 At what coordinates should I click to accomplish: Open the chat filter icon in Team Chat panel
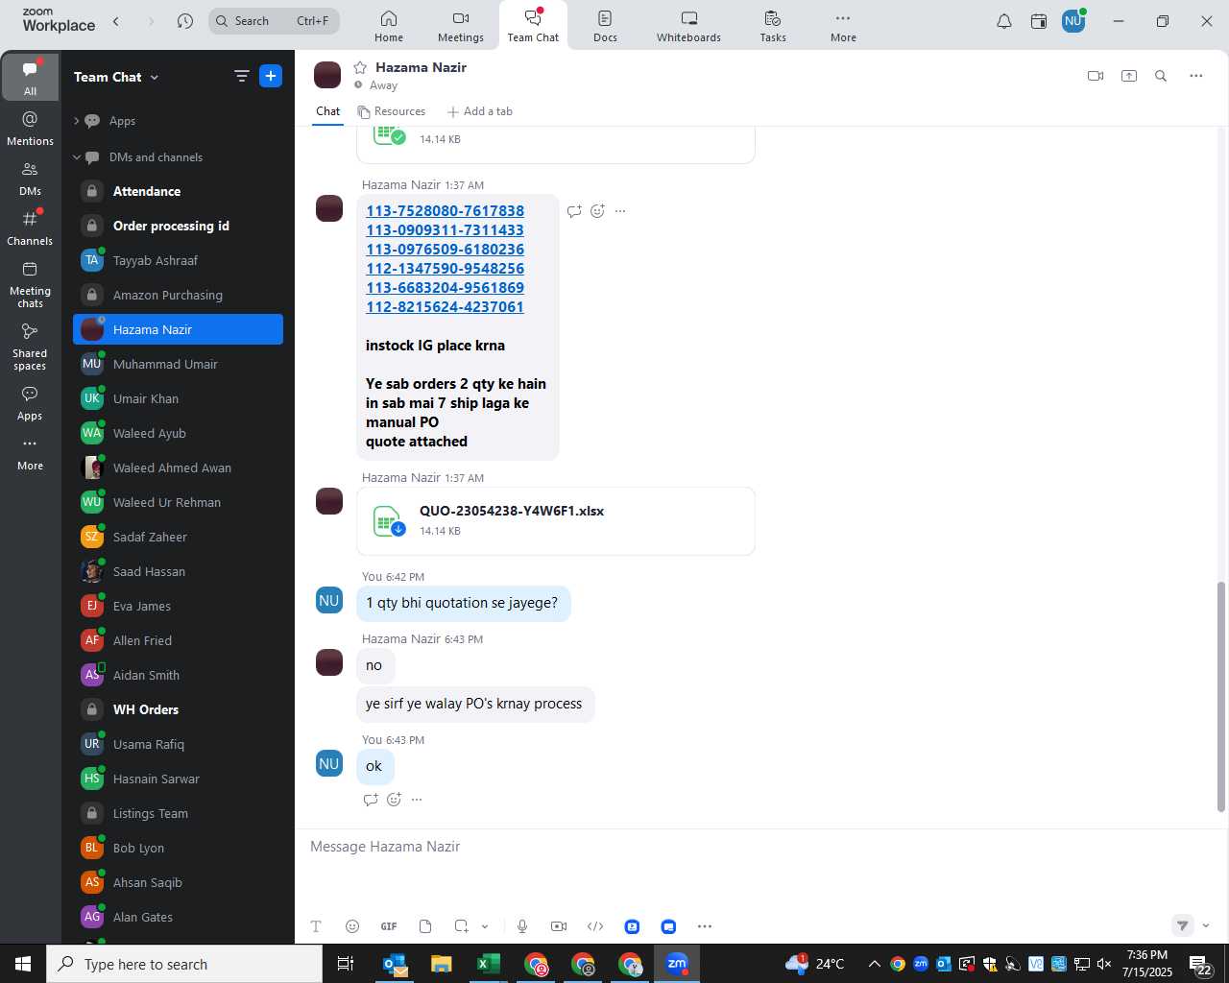242,76
